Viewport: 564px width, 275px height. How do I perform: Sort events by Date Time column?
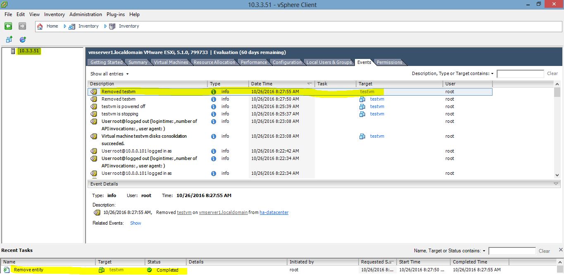tap(282, 84)
